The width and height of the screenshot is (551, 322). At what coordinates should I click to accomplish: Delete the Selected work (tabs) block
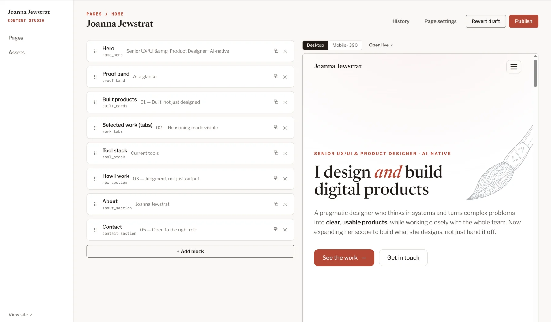point(285,128)
